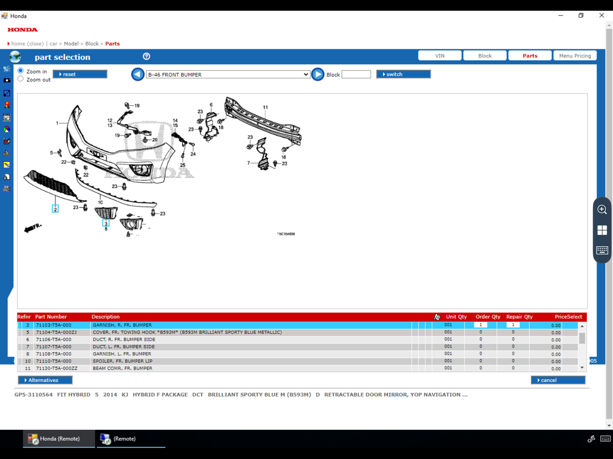Switch to the Block tab
Viewport: 613px width, 459px height.
[x=485, y=56]
